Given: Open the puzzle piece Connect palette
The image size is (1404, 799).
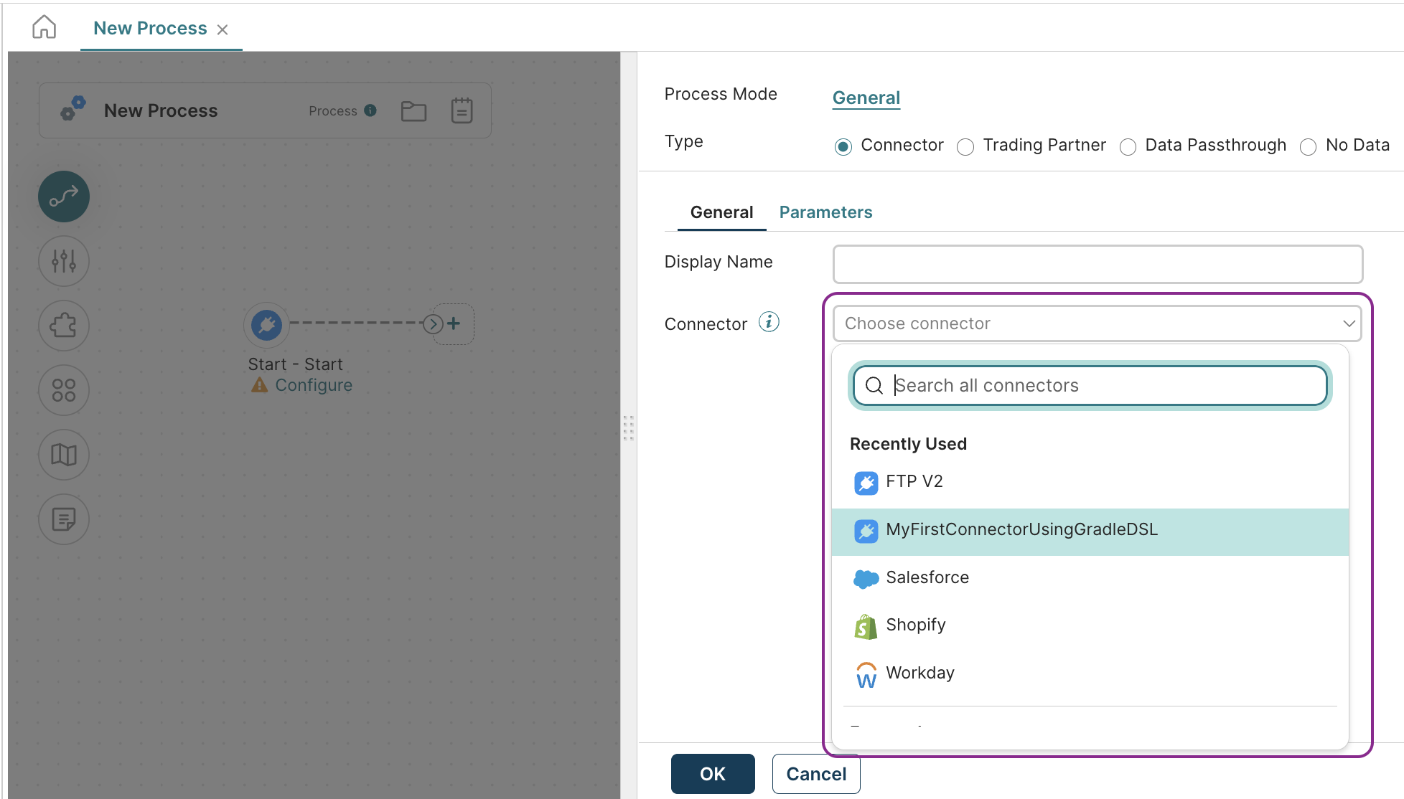Looking at the screenshot, I should pos(64,326).
